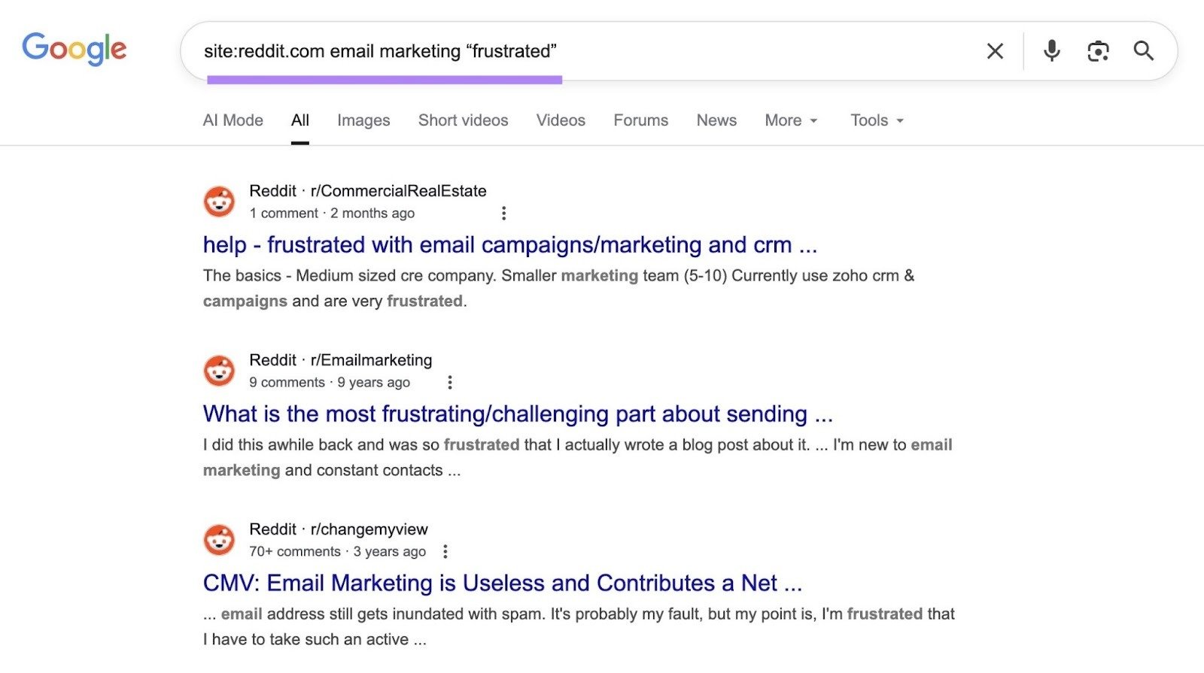
Task: Click inside the search query field
Action: point(527,52)
